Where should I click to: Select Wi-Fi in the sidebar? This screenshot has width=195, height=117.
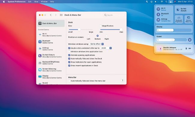(51, 35)
